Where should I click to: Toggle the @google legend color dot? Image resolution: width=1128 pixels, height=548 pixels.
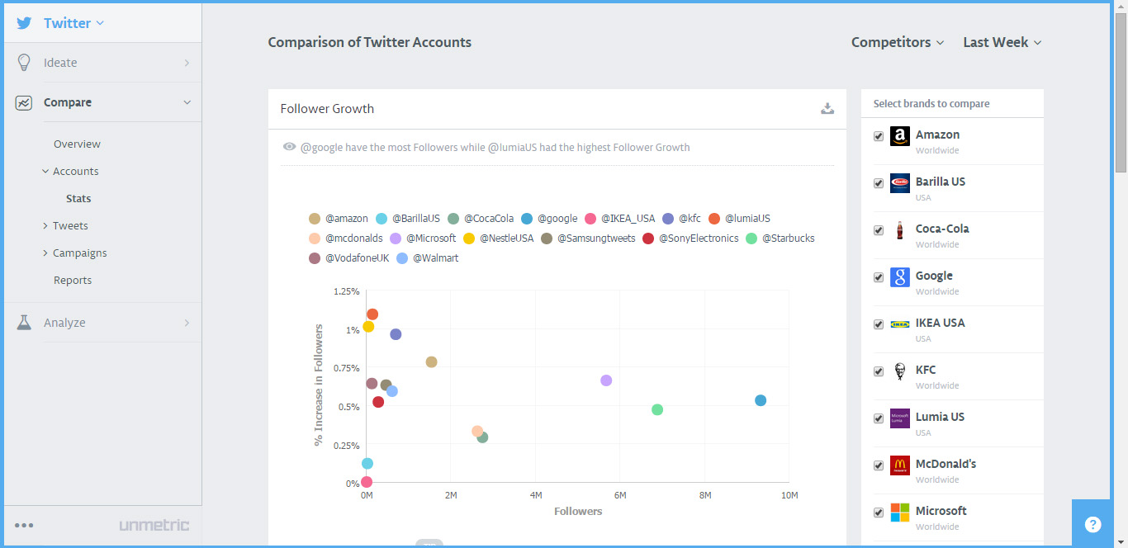point(527,219)
